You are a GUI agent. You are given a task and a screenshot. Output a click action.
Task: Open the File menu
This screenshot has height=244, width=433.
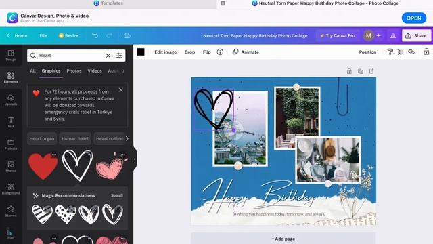[43, 35]
